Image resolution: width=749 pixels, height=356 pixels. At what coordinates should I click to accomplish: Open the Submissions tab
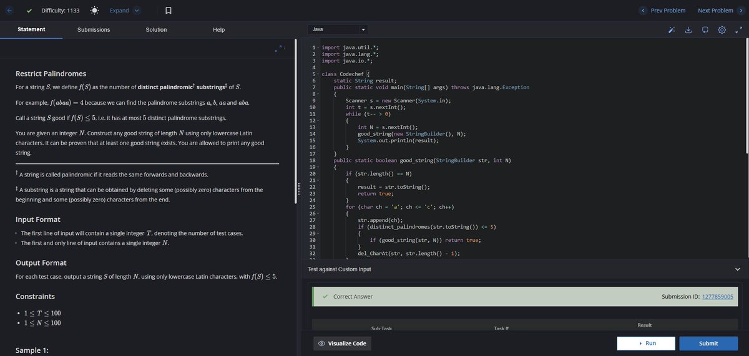(94, 29)
